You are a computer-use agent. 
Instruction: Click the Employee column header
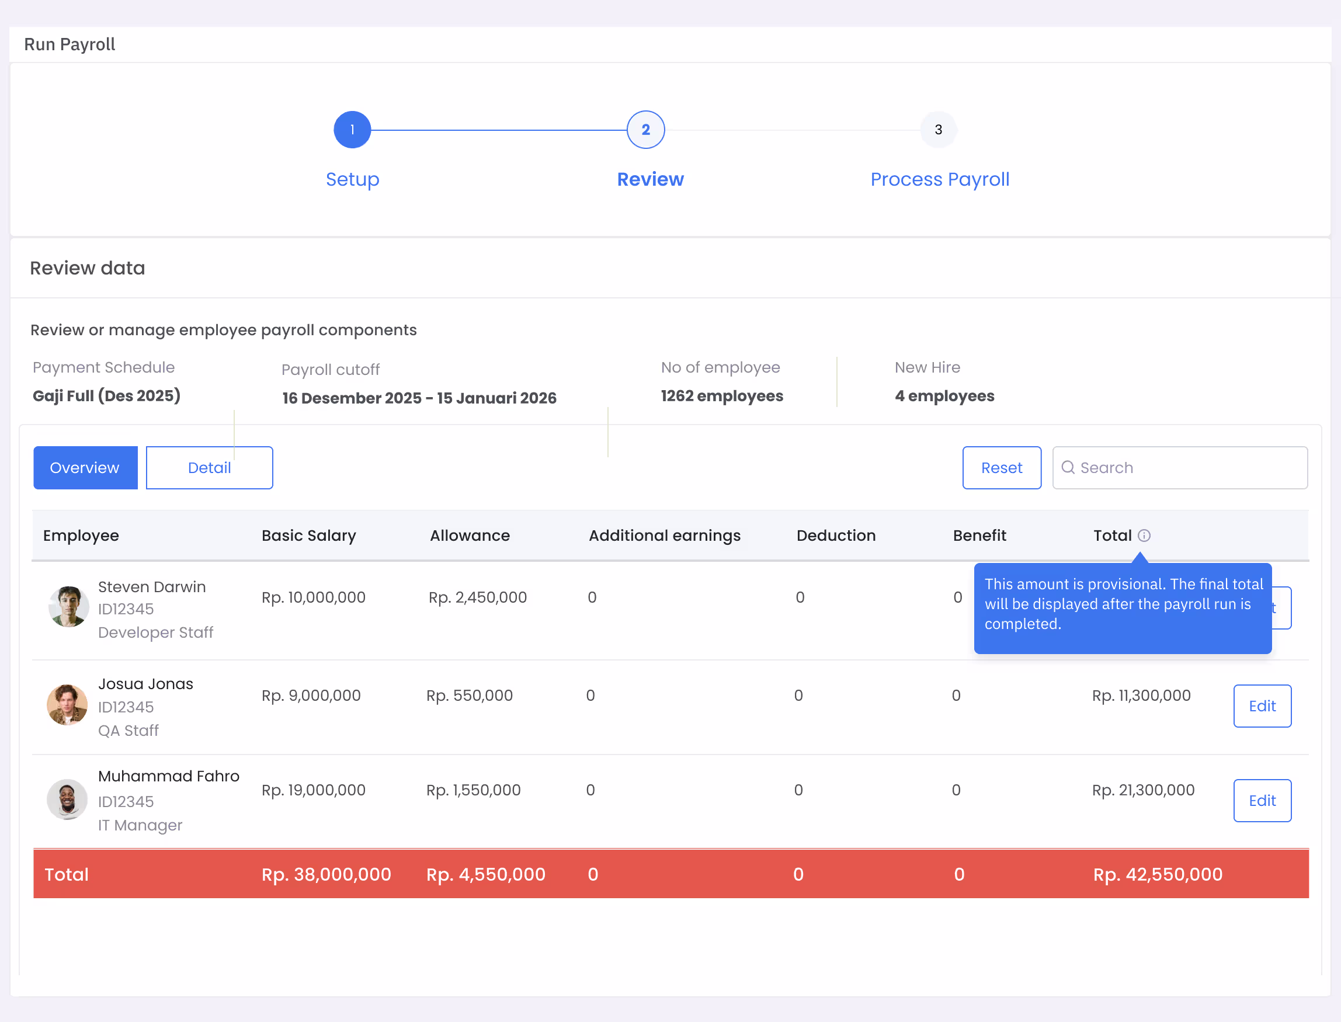pyautogui.click(x=81, y=536)
